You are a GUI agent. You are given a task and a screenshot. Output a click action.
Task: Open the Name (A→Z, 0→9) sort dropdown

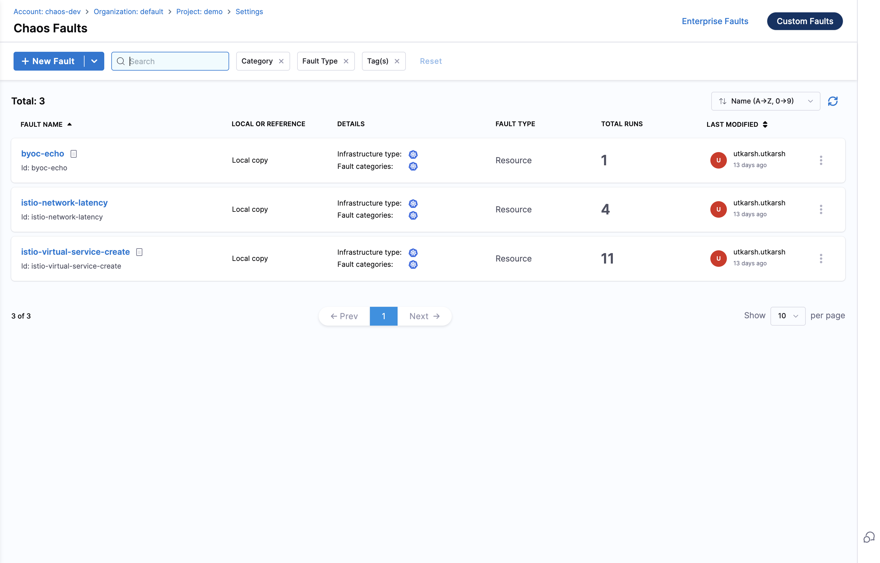(765, 101)
